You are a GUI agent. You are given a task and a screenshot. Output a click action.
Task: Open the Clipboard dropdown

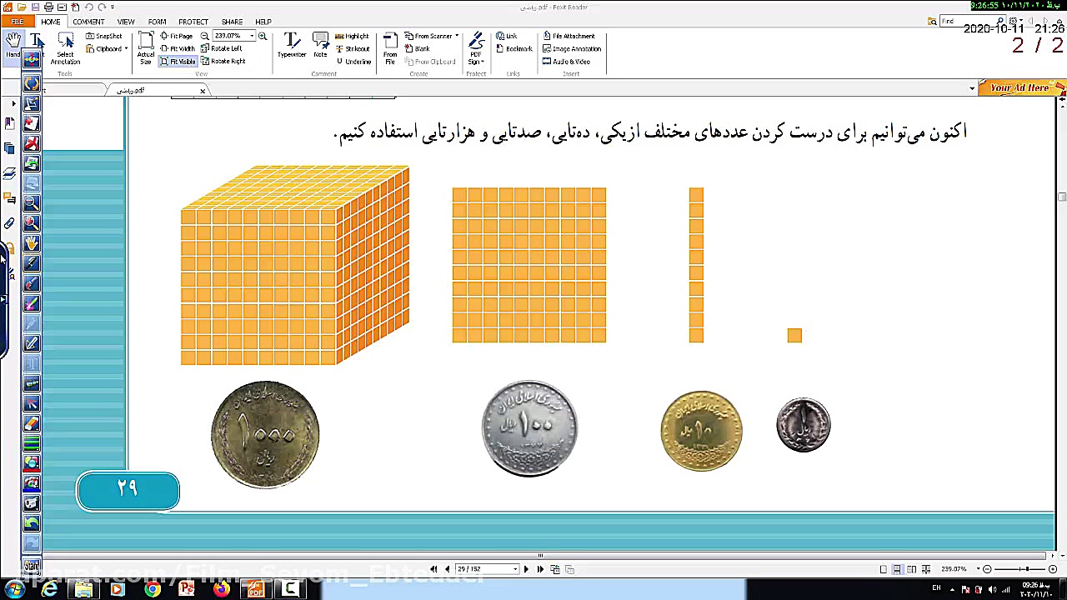coord(125,47)
